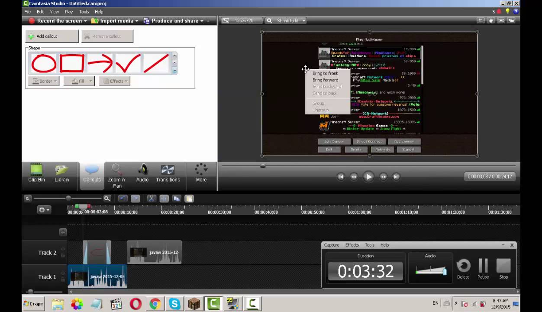Viewport: 542px width, 312px height.
Task: Open the Effects dropdown under Shape
Action: coord(114,81)
